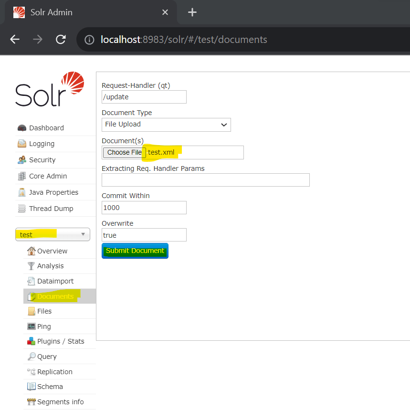Open the Thread Dump page

coord(51,209)
